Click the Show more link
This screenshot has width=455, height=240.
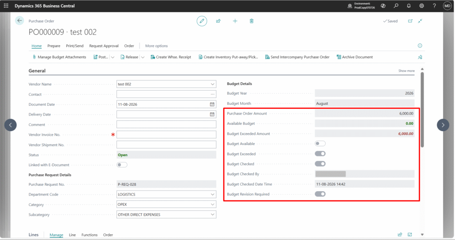[406, 71]
